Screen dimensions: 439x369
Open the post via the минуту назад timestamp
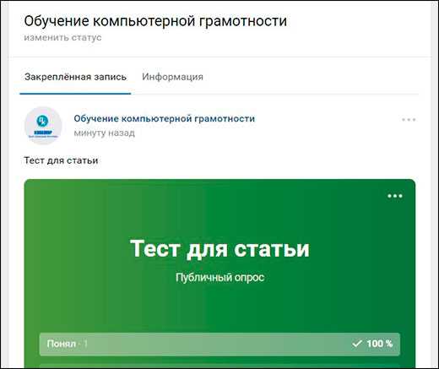pyautogui.click(x=104, y=133)
